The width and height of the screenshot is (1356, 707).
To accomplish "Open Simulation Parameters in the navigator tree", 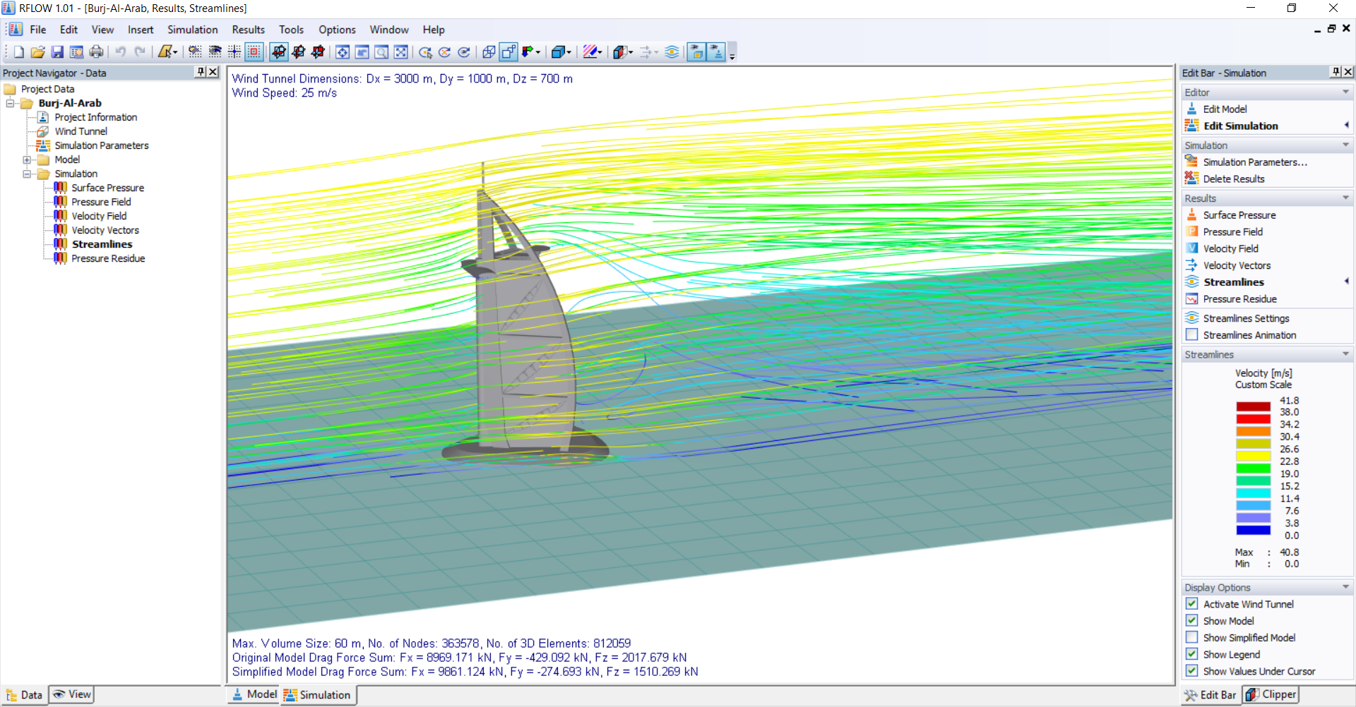I will click(x=101, y=145).
